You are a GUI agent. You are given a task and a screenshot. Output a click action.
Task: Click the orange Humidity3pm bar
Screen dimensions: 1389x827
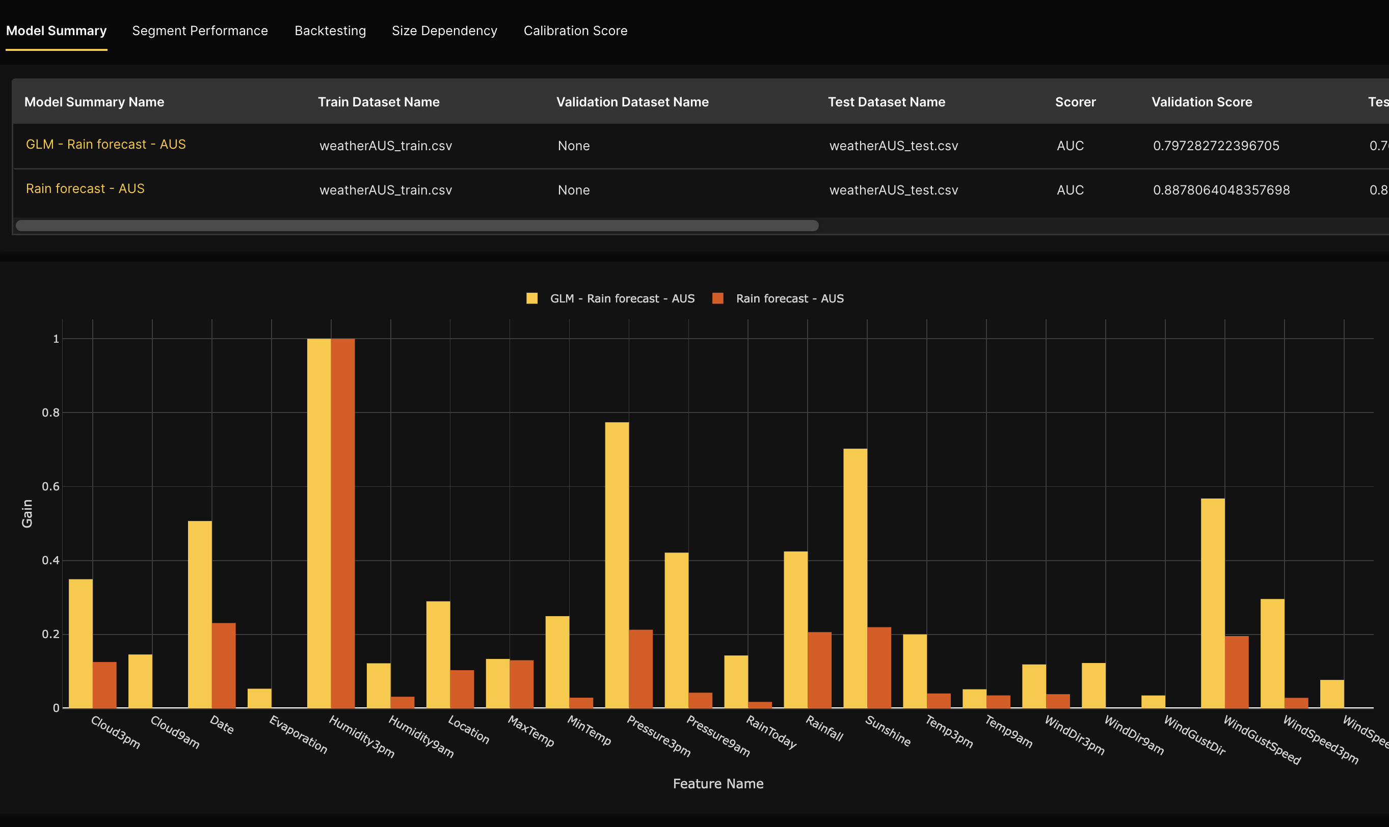click(x=343, y=524)
